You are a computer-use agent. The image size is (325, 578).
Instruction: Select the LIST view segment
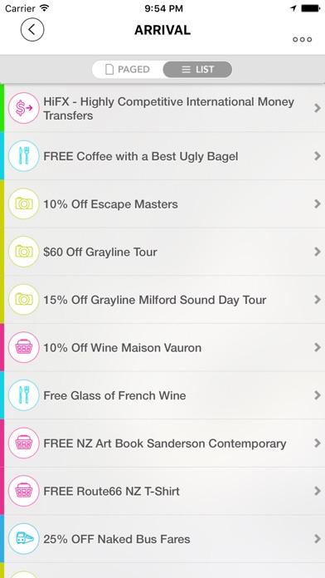click(x=197, y=70)
